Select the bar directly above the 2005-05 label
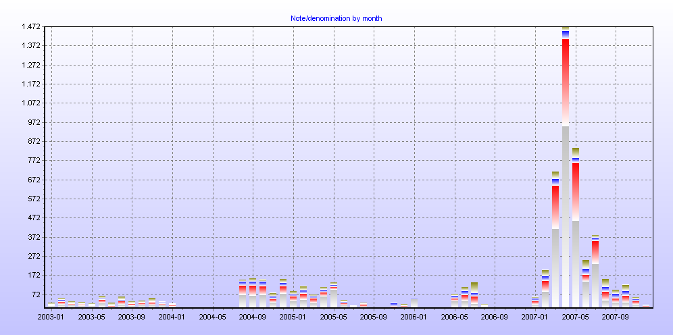 [x=334, y=295]
